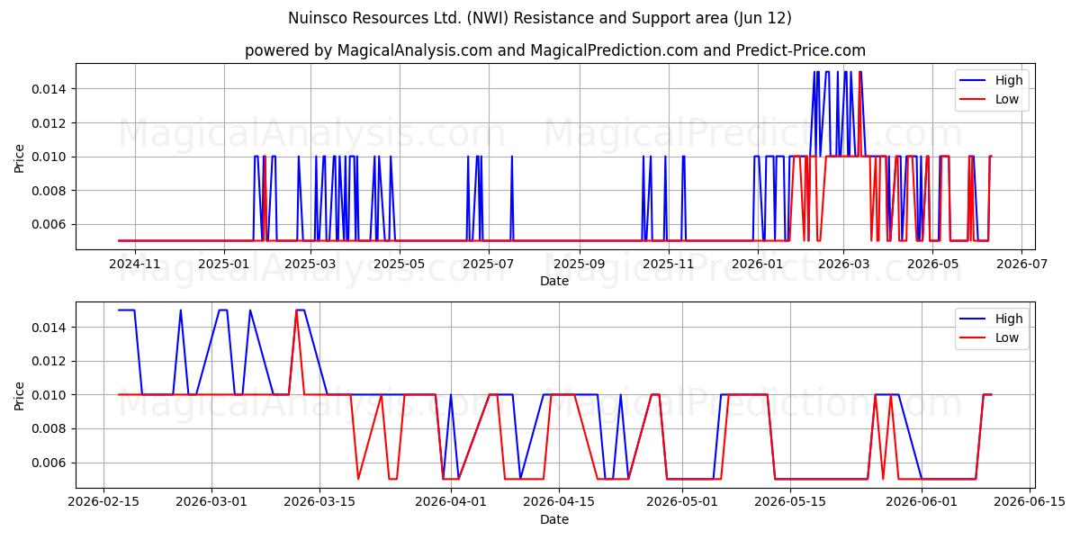Click '2025-05' x-axis label on top chart

click(x=399, y=264)
